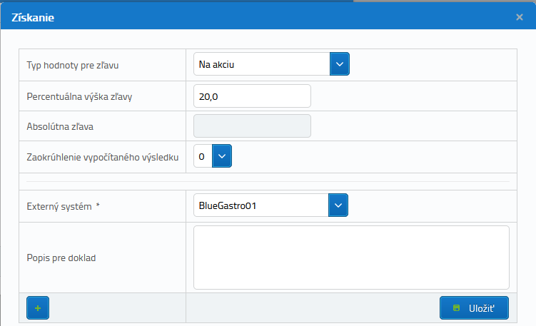536x326 pixels.
Task: Click the Na akciu selected value
Action: pyautogui.click(x=261, y=64)
